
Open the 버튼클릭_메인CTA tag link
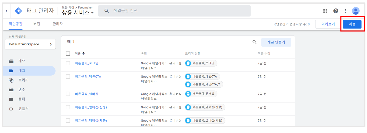(x=88, y=76)
